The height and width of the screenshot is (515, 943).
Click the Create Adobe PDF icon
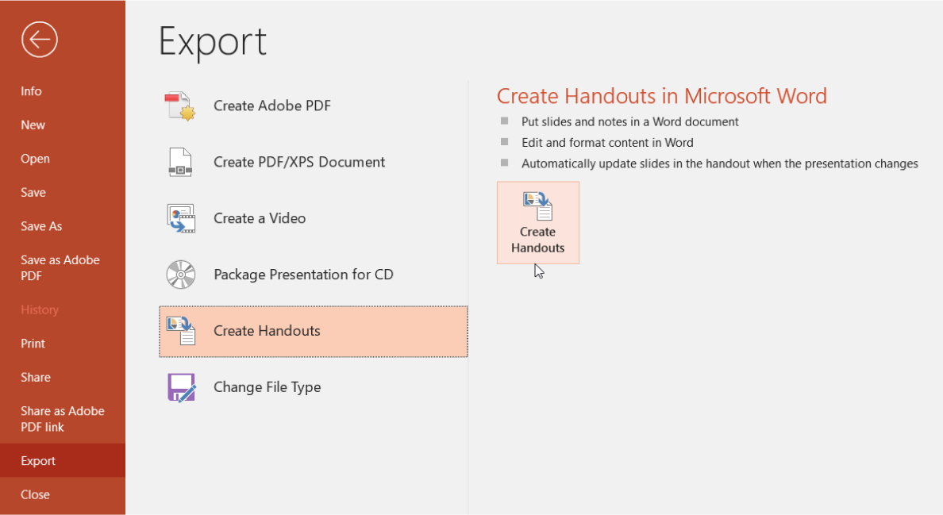pyautogui.click(x=180, y=106)
